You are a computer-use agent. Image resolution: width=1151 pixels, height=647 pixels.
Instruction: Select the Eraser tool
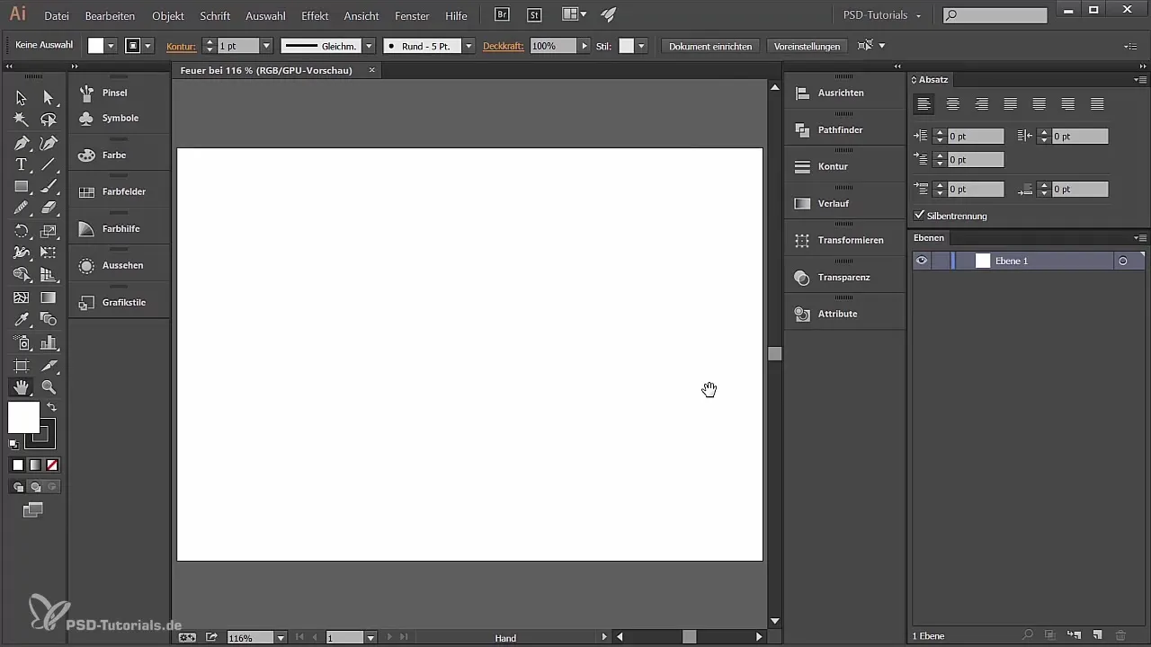[x=49, y=208]
